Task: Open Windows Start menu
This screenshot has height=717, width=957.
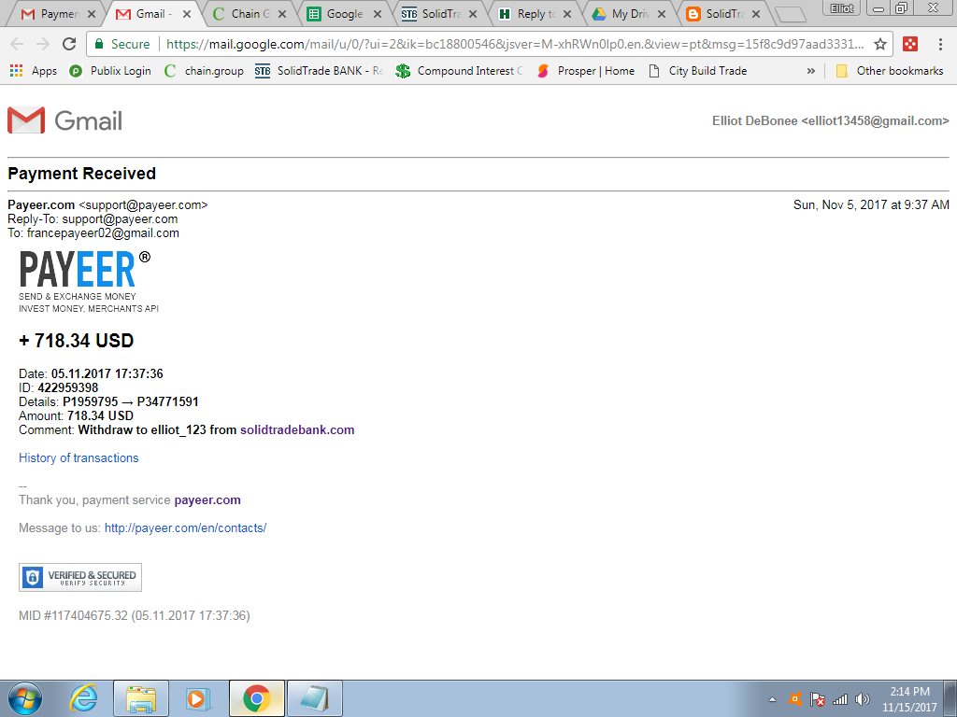Action: click(25, 697)
